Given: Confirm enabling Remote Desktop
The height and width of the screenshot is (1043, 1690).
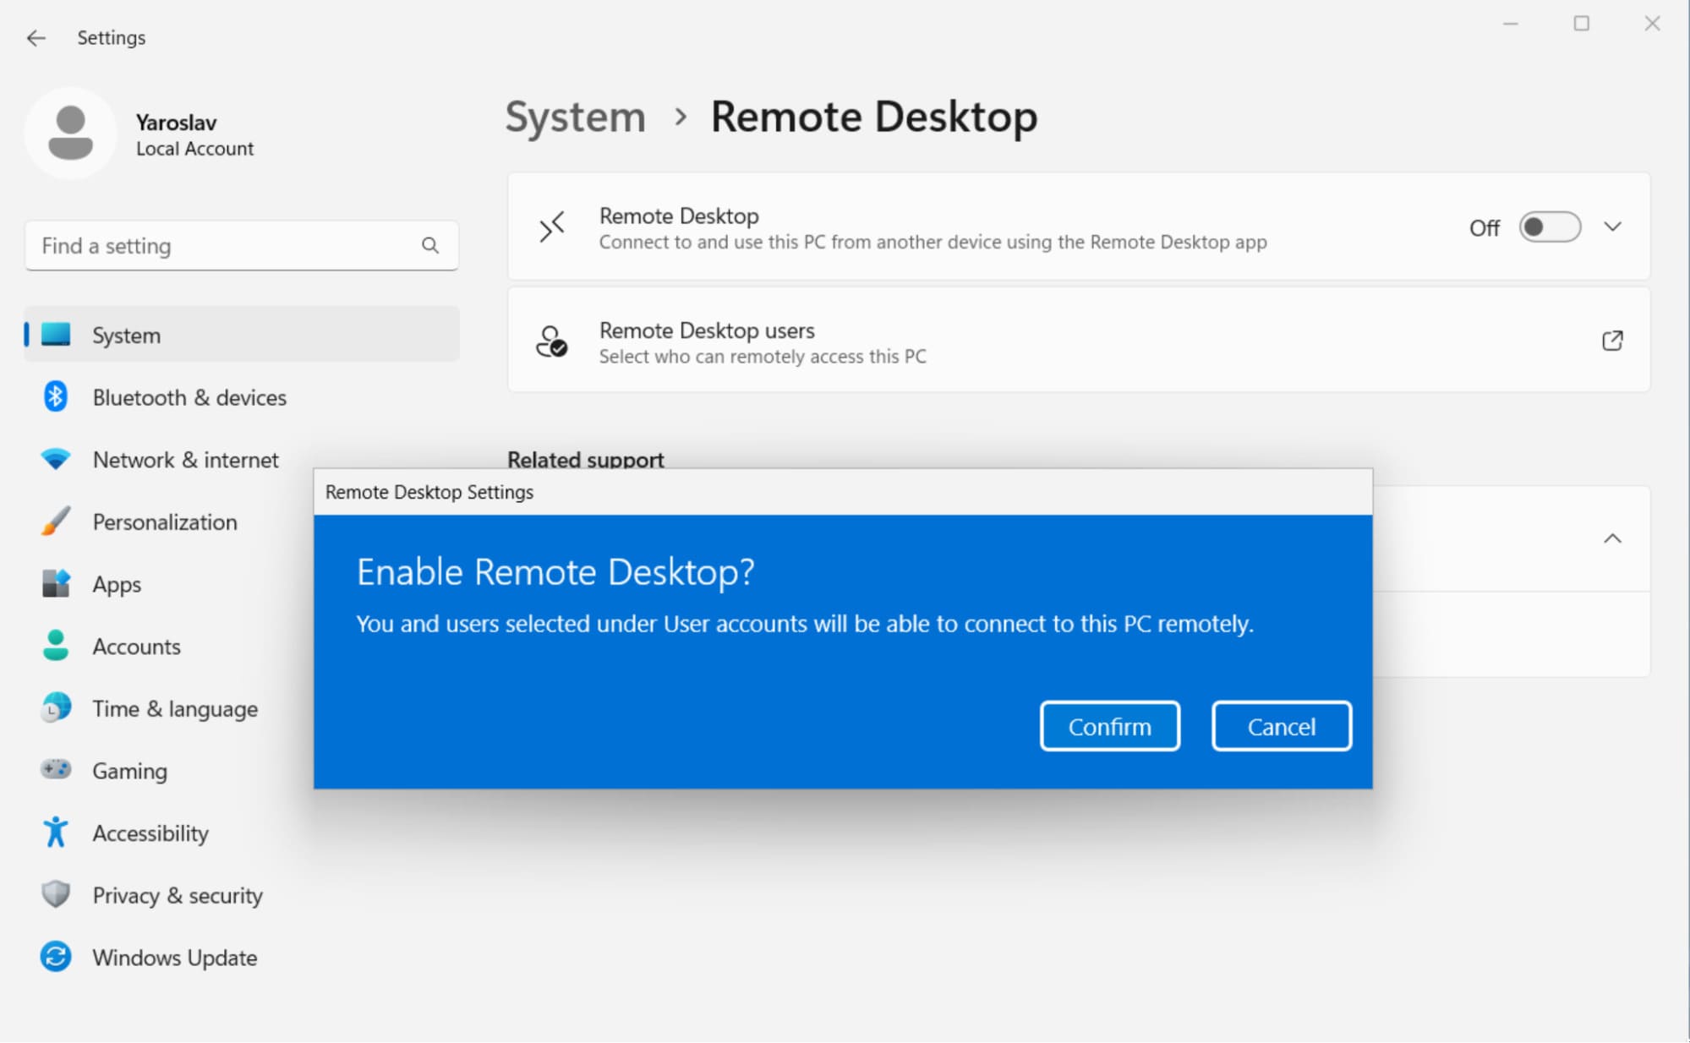Looking at the screenshot, I should point(1109,726).
